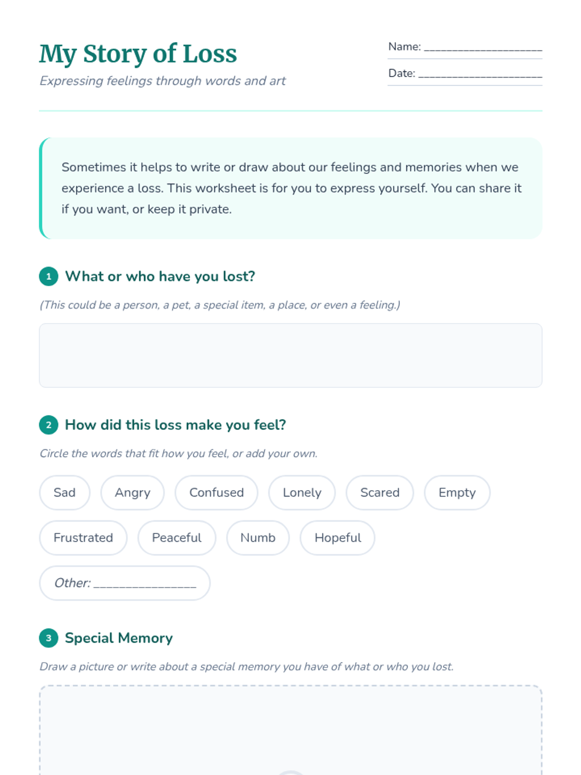581x775 pixels.
Task: Choose the Empty feeling chip
Action: pos(457,493)
